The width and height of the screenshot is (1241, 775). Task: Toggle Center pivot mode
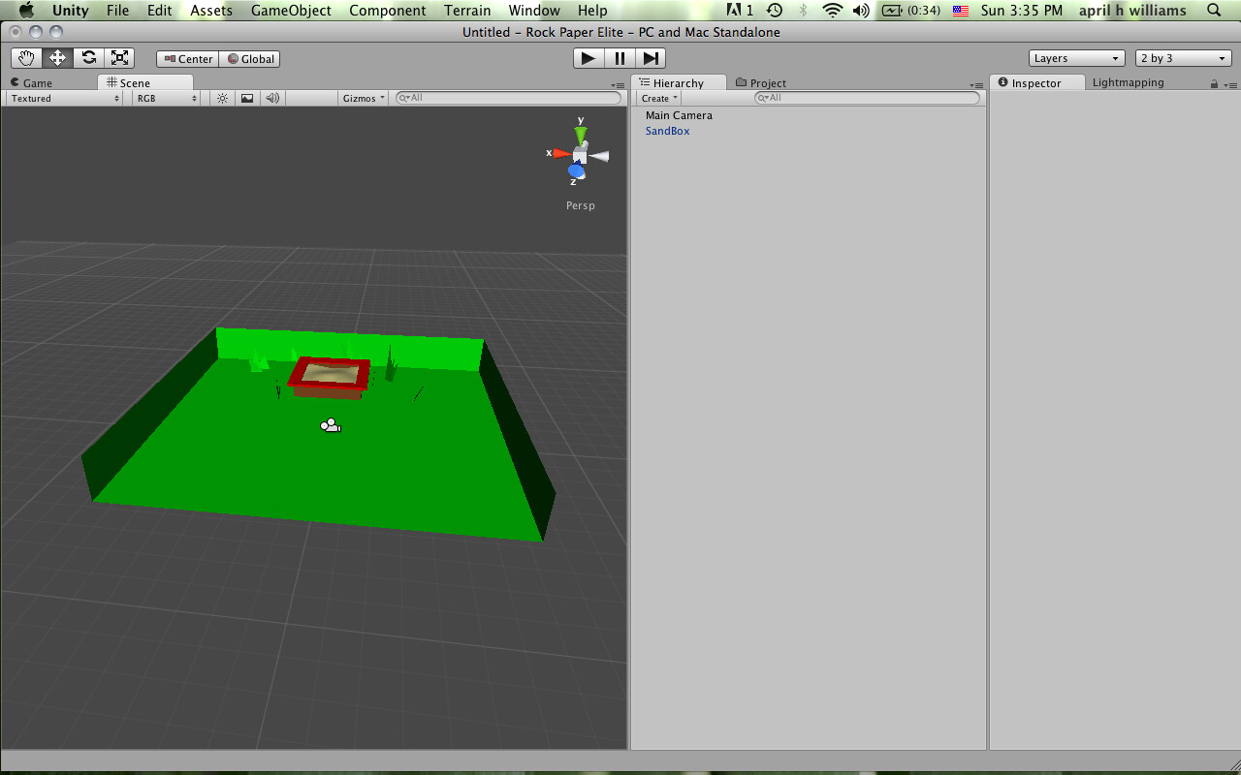point(186,58)
